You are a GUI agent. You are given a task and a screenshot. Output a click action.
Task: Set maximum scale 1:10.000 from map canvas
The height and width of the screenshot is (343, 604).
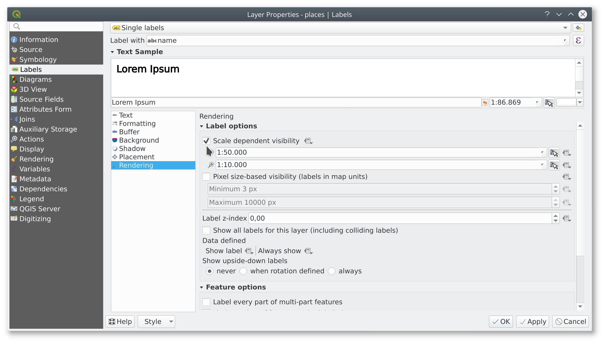pyautogui.click(x=554, y=165)
